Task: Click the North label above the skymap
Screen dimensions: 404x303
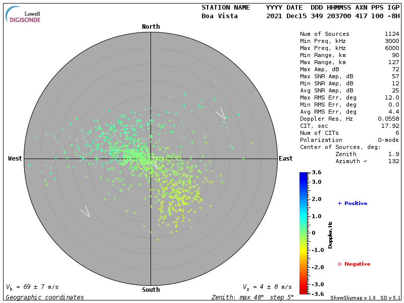Action: click(150, 27)
